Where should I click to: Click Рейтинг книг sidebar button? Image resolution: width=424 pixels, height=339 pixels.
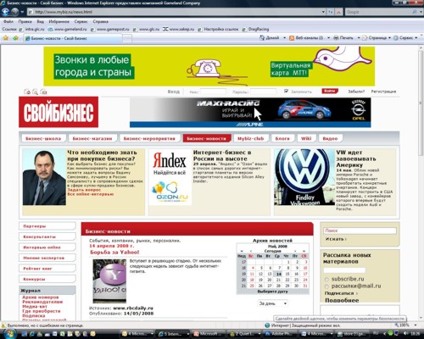click(x=47, y=269)
